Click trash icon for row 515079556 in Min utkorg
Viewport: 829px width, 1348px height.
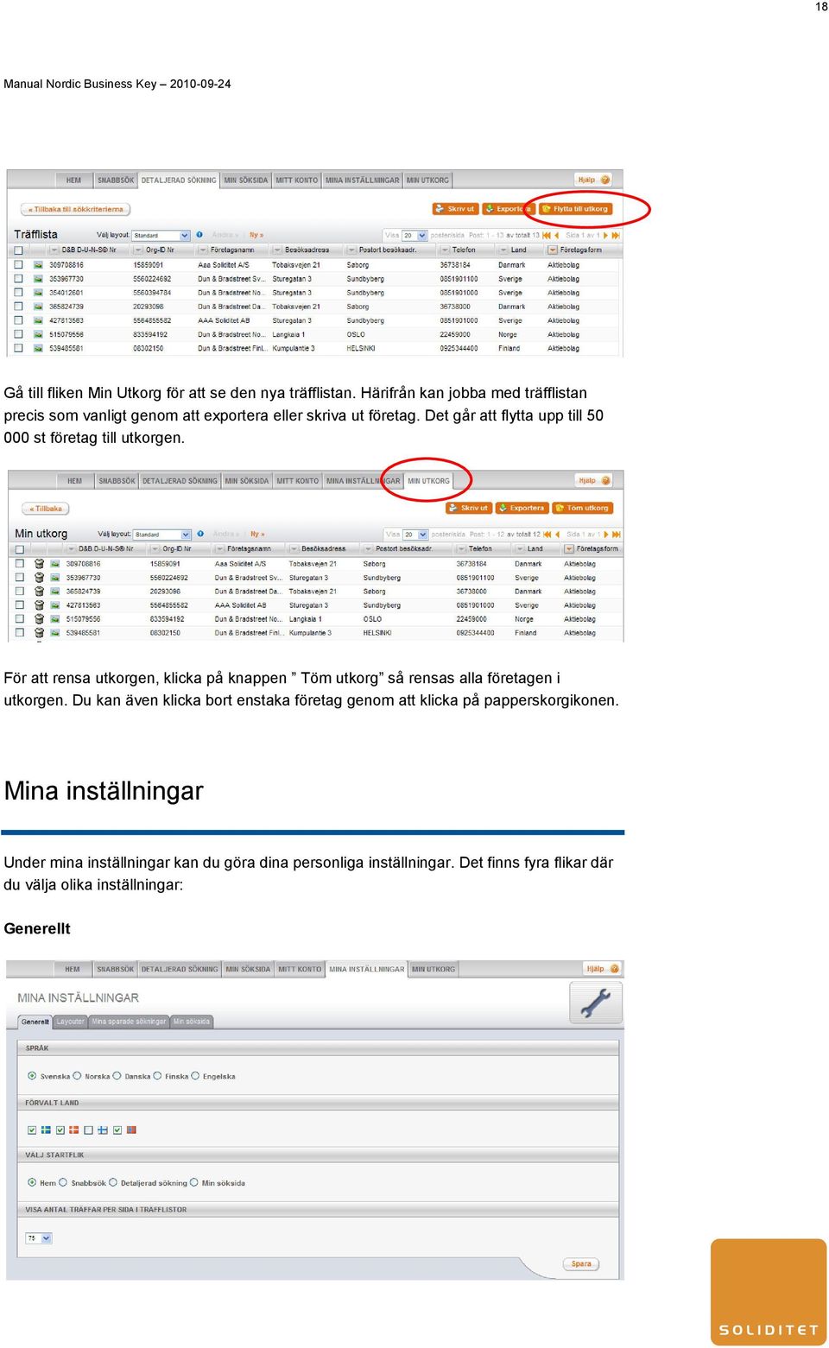(x=39, y=619)
